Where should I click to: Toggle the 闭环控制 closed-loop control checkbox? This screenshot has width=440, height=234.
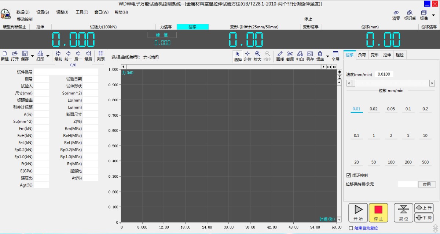pos(349,175)
